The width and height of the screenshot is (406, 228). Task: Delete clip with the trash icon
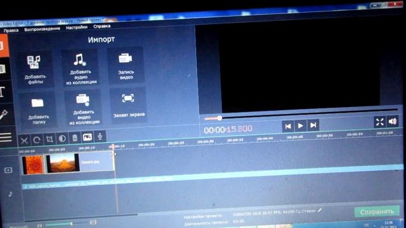(x=75, y=138)
